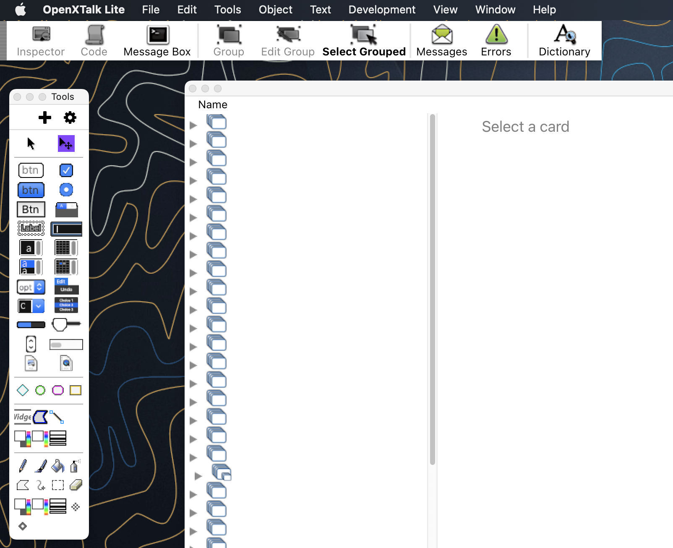Choose the image object tool
Image resolution: width=673 pixels, height=548 pixels.
(x=31, y=363)
